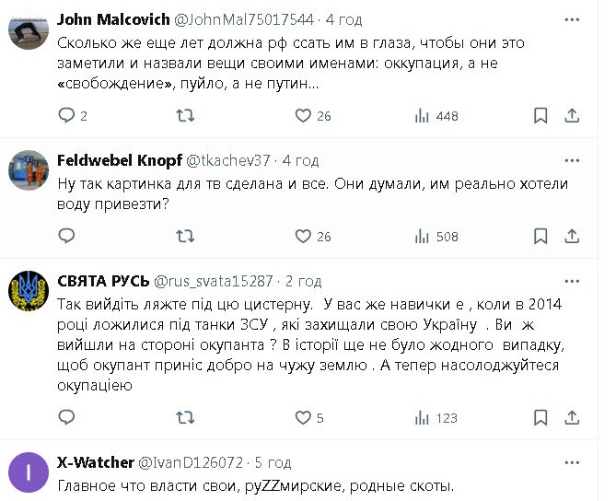
Task: Open X-Watcher's purple avatar
Action: pyautogui.click(x=28, y=472)
